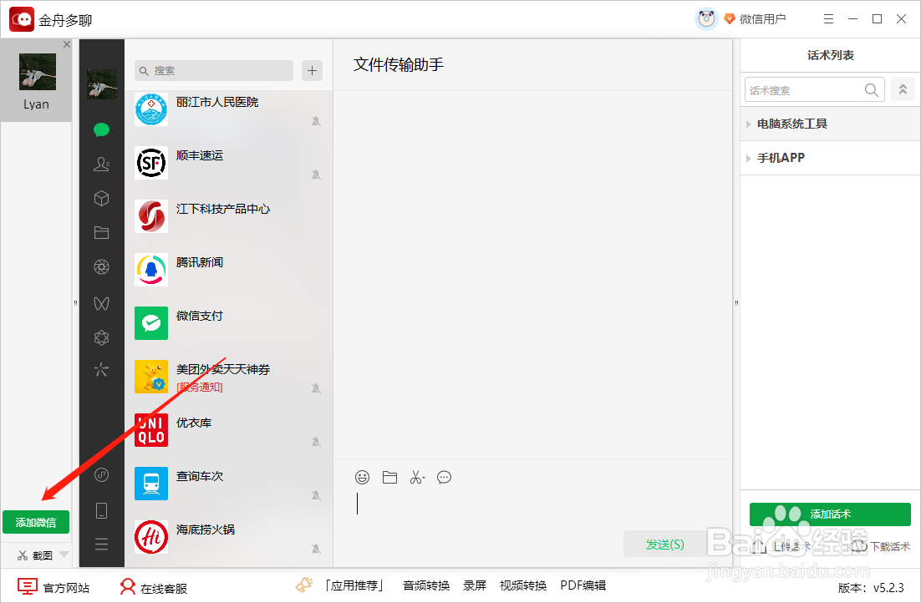Select the contacts icon in the left sidebar

tap(101, 164)
